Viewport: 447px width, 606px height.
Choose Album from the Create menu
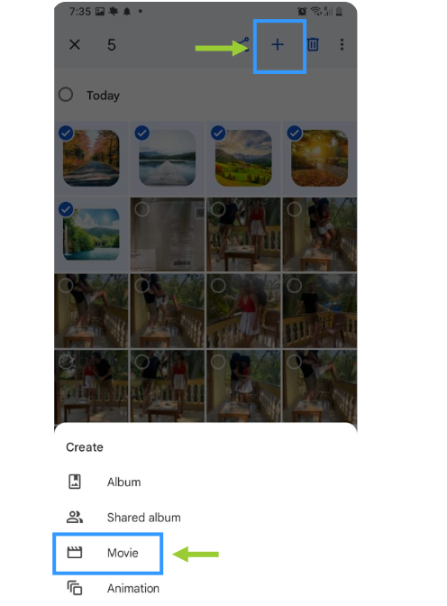pos(123,482)
